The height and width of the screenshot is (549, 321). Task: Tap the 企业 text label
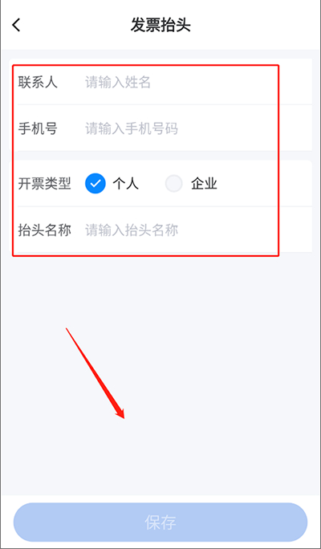tap(204, 184)
